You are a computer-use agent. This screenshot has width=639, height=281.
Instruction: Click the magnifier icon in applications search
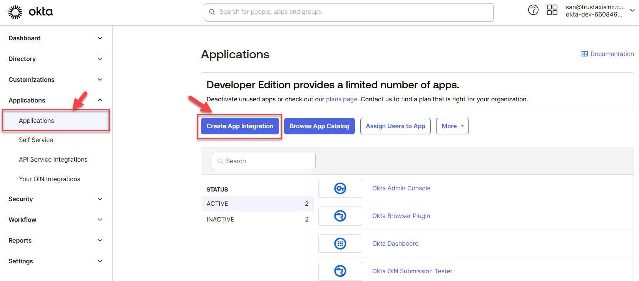click(x=221, y=161)
